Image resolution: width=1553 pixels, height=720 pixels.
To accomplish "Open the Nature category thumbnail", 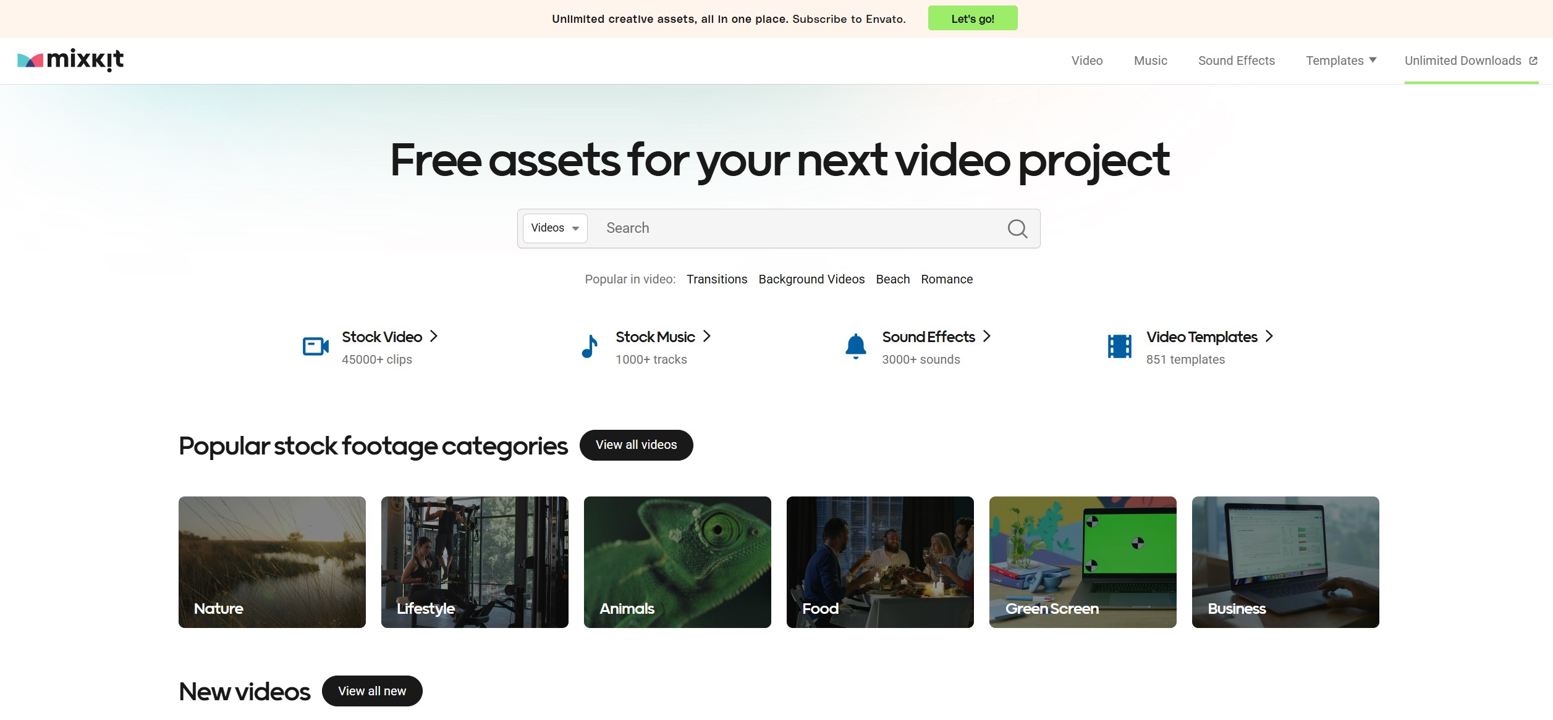I will tap(272, 562).
